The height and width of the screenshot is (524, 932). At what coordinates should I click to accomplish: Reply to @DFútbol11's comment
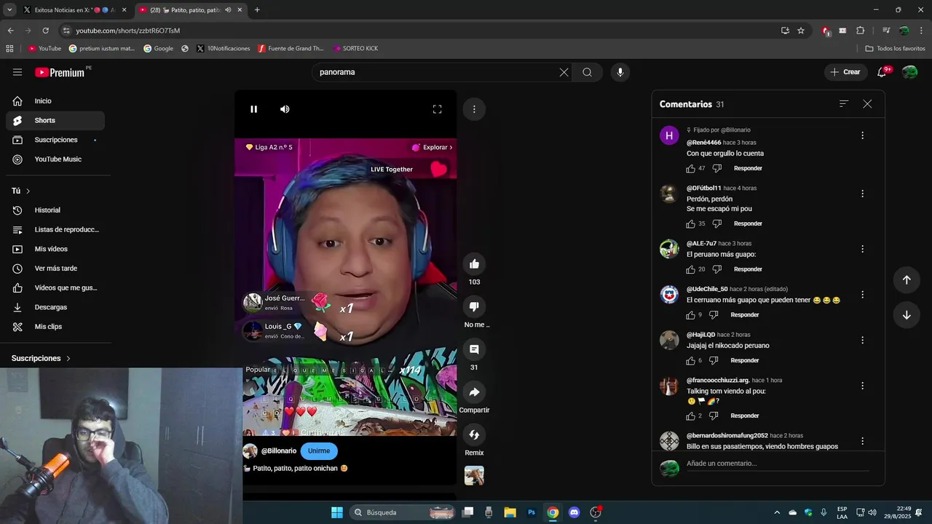click(x=748, y=223)
